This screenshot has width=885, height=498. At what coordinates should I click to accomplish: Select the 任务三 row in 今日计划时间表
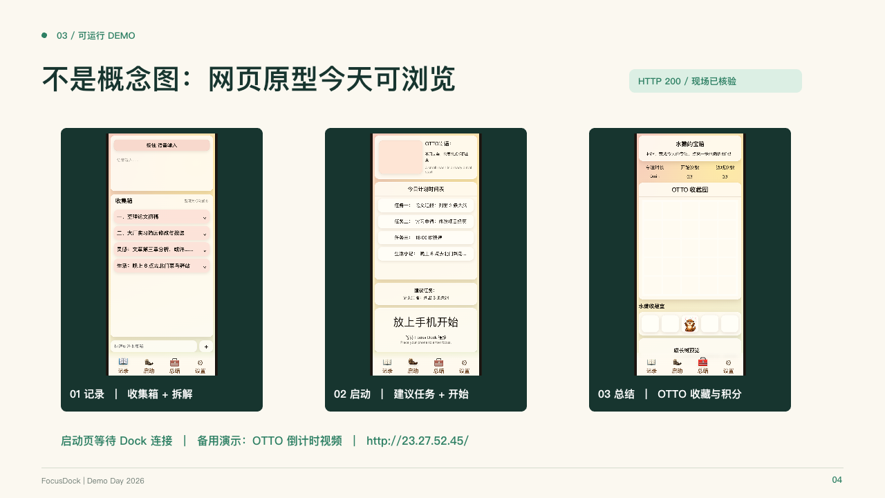coord(426,237)
